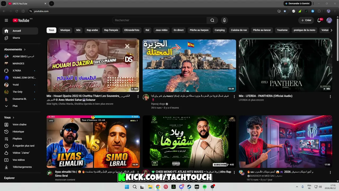The height and width of the screenshot is (191, 339).
Task: Open Oussama BL subscription channel
Action: (20, 99)
